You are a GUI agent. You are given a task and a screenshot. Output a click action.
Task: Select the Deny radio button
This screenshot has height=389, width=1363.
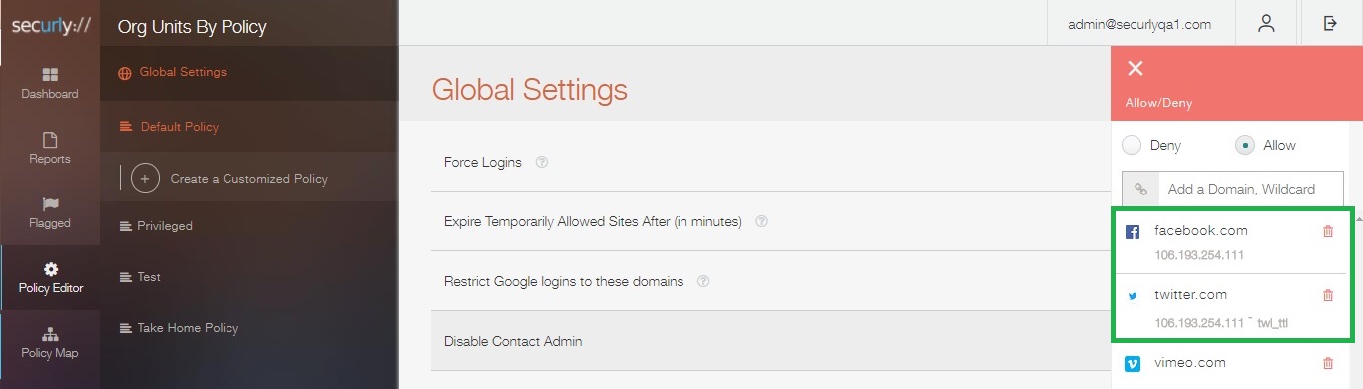click(x=1132, y=145)
